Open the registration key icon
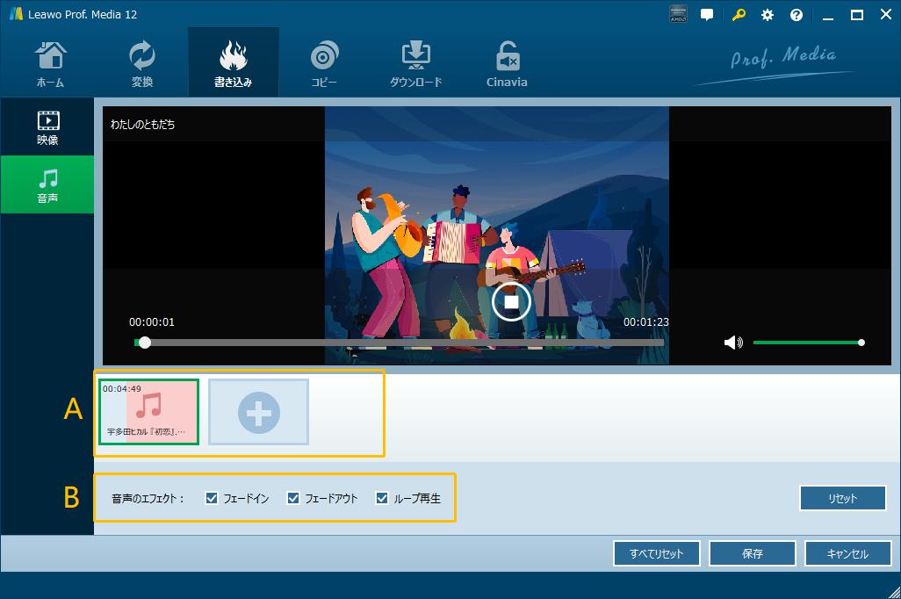Screen dimensions: 901x599 point(739,15)
